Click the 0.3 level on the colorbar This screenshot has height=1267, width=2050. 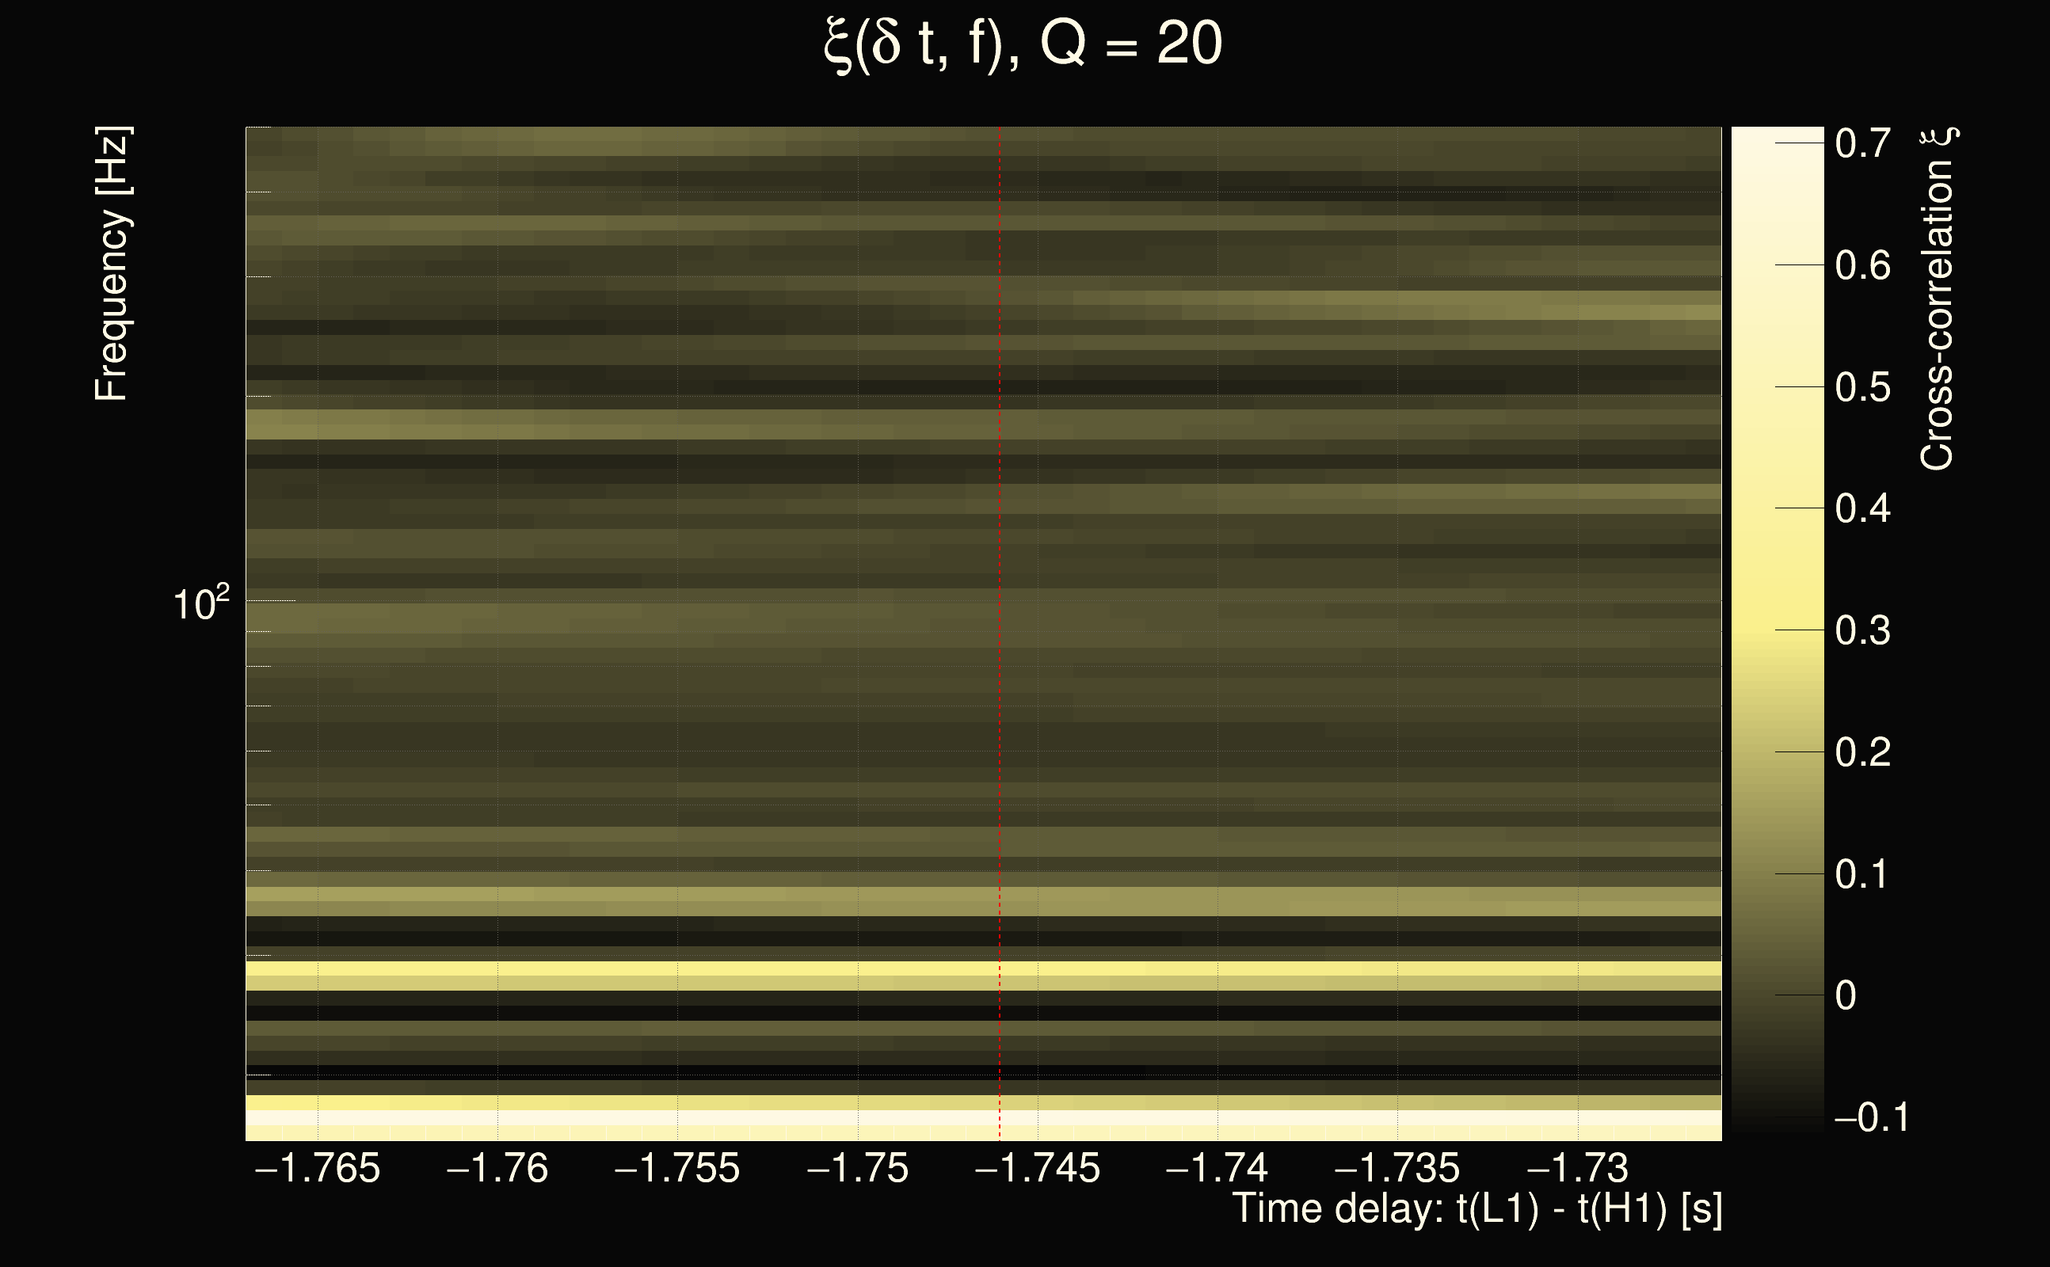coord(1862,630)
